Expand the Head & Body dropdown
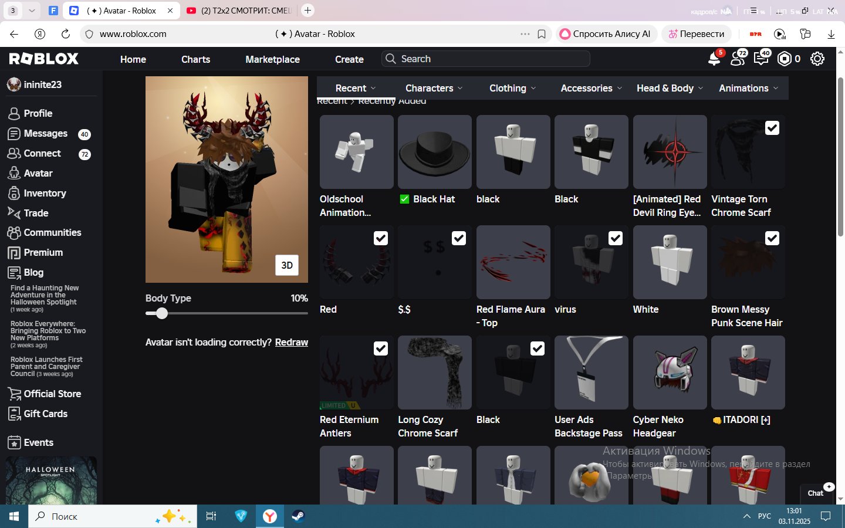This screenshot has height=528, width=845. [x=670, y=88]
